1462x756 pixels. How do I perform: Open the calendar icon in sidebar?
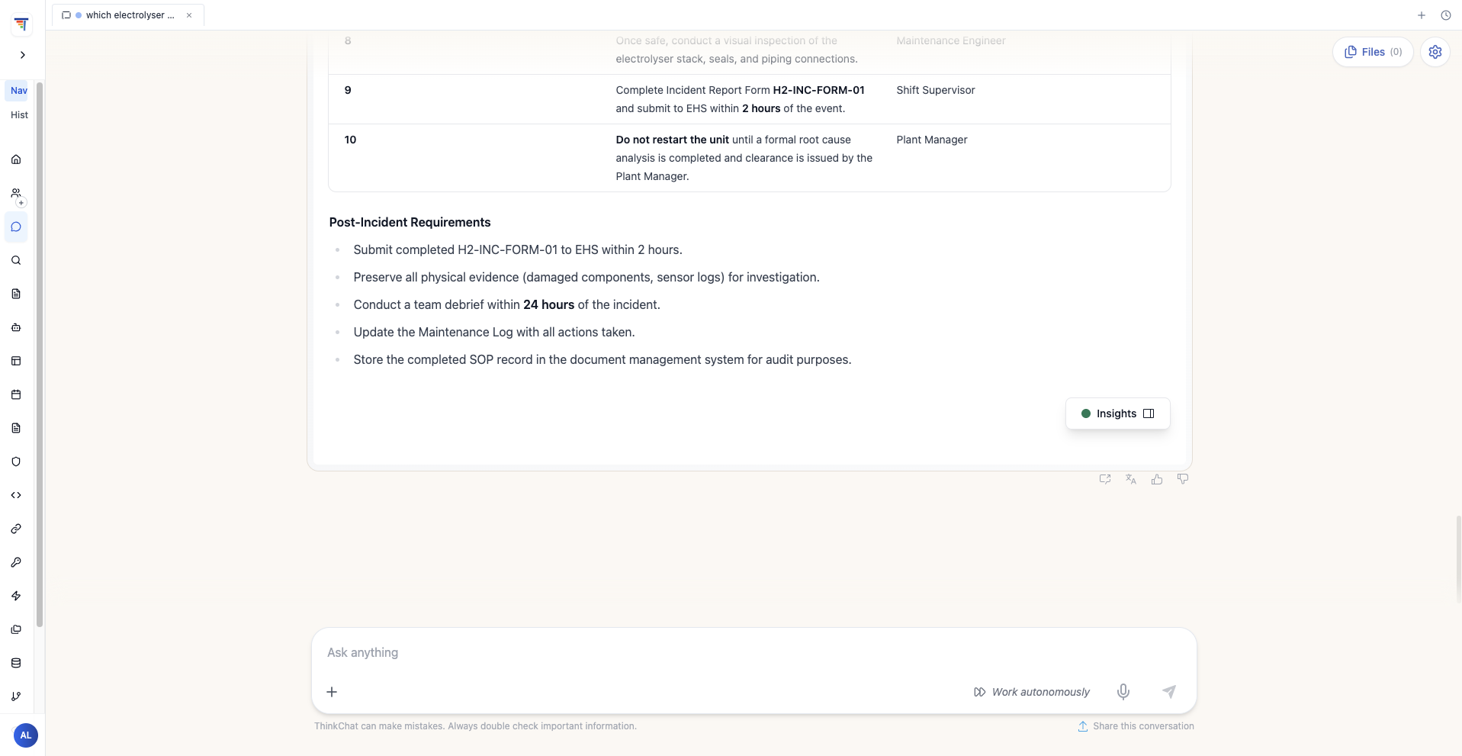(x=16, y=394)
